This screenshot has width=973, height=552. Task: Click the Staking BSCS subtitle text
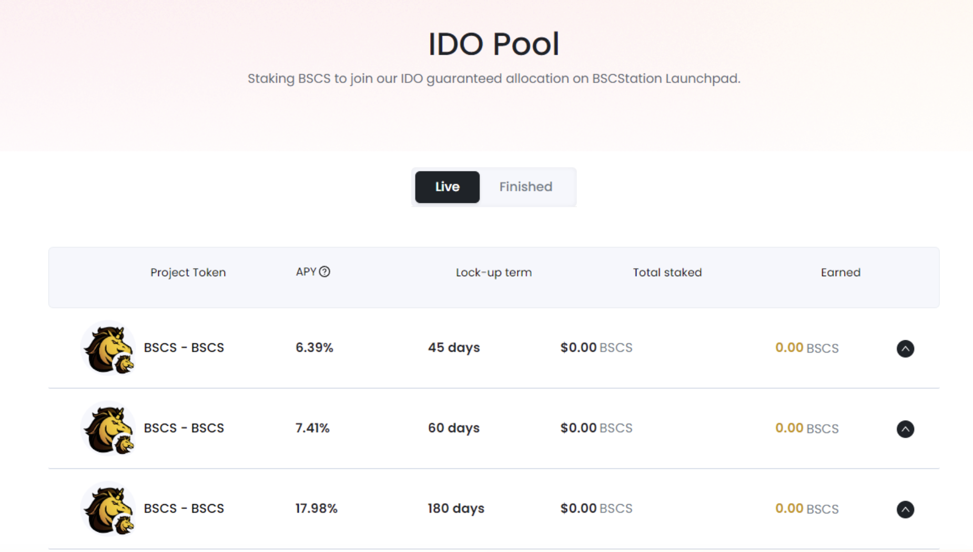coord(494,78)
